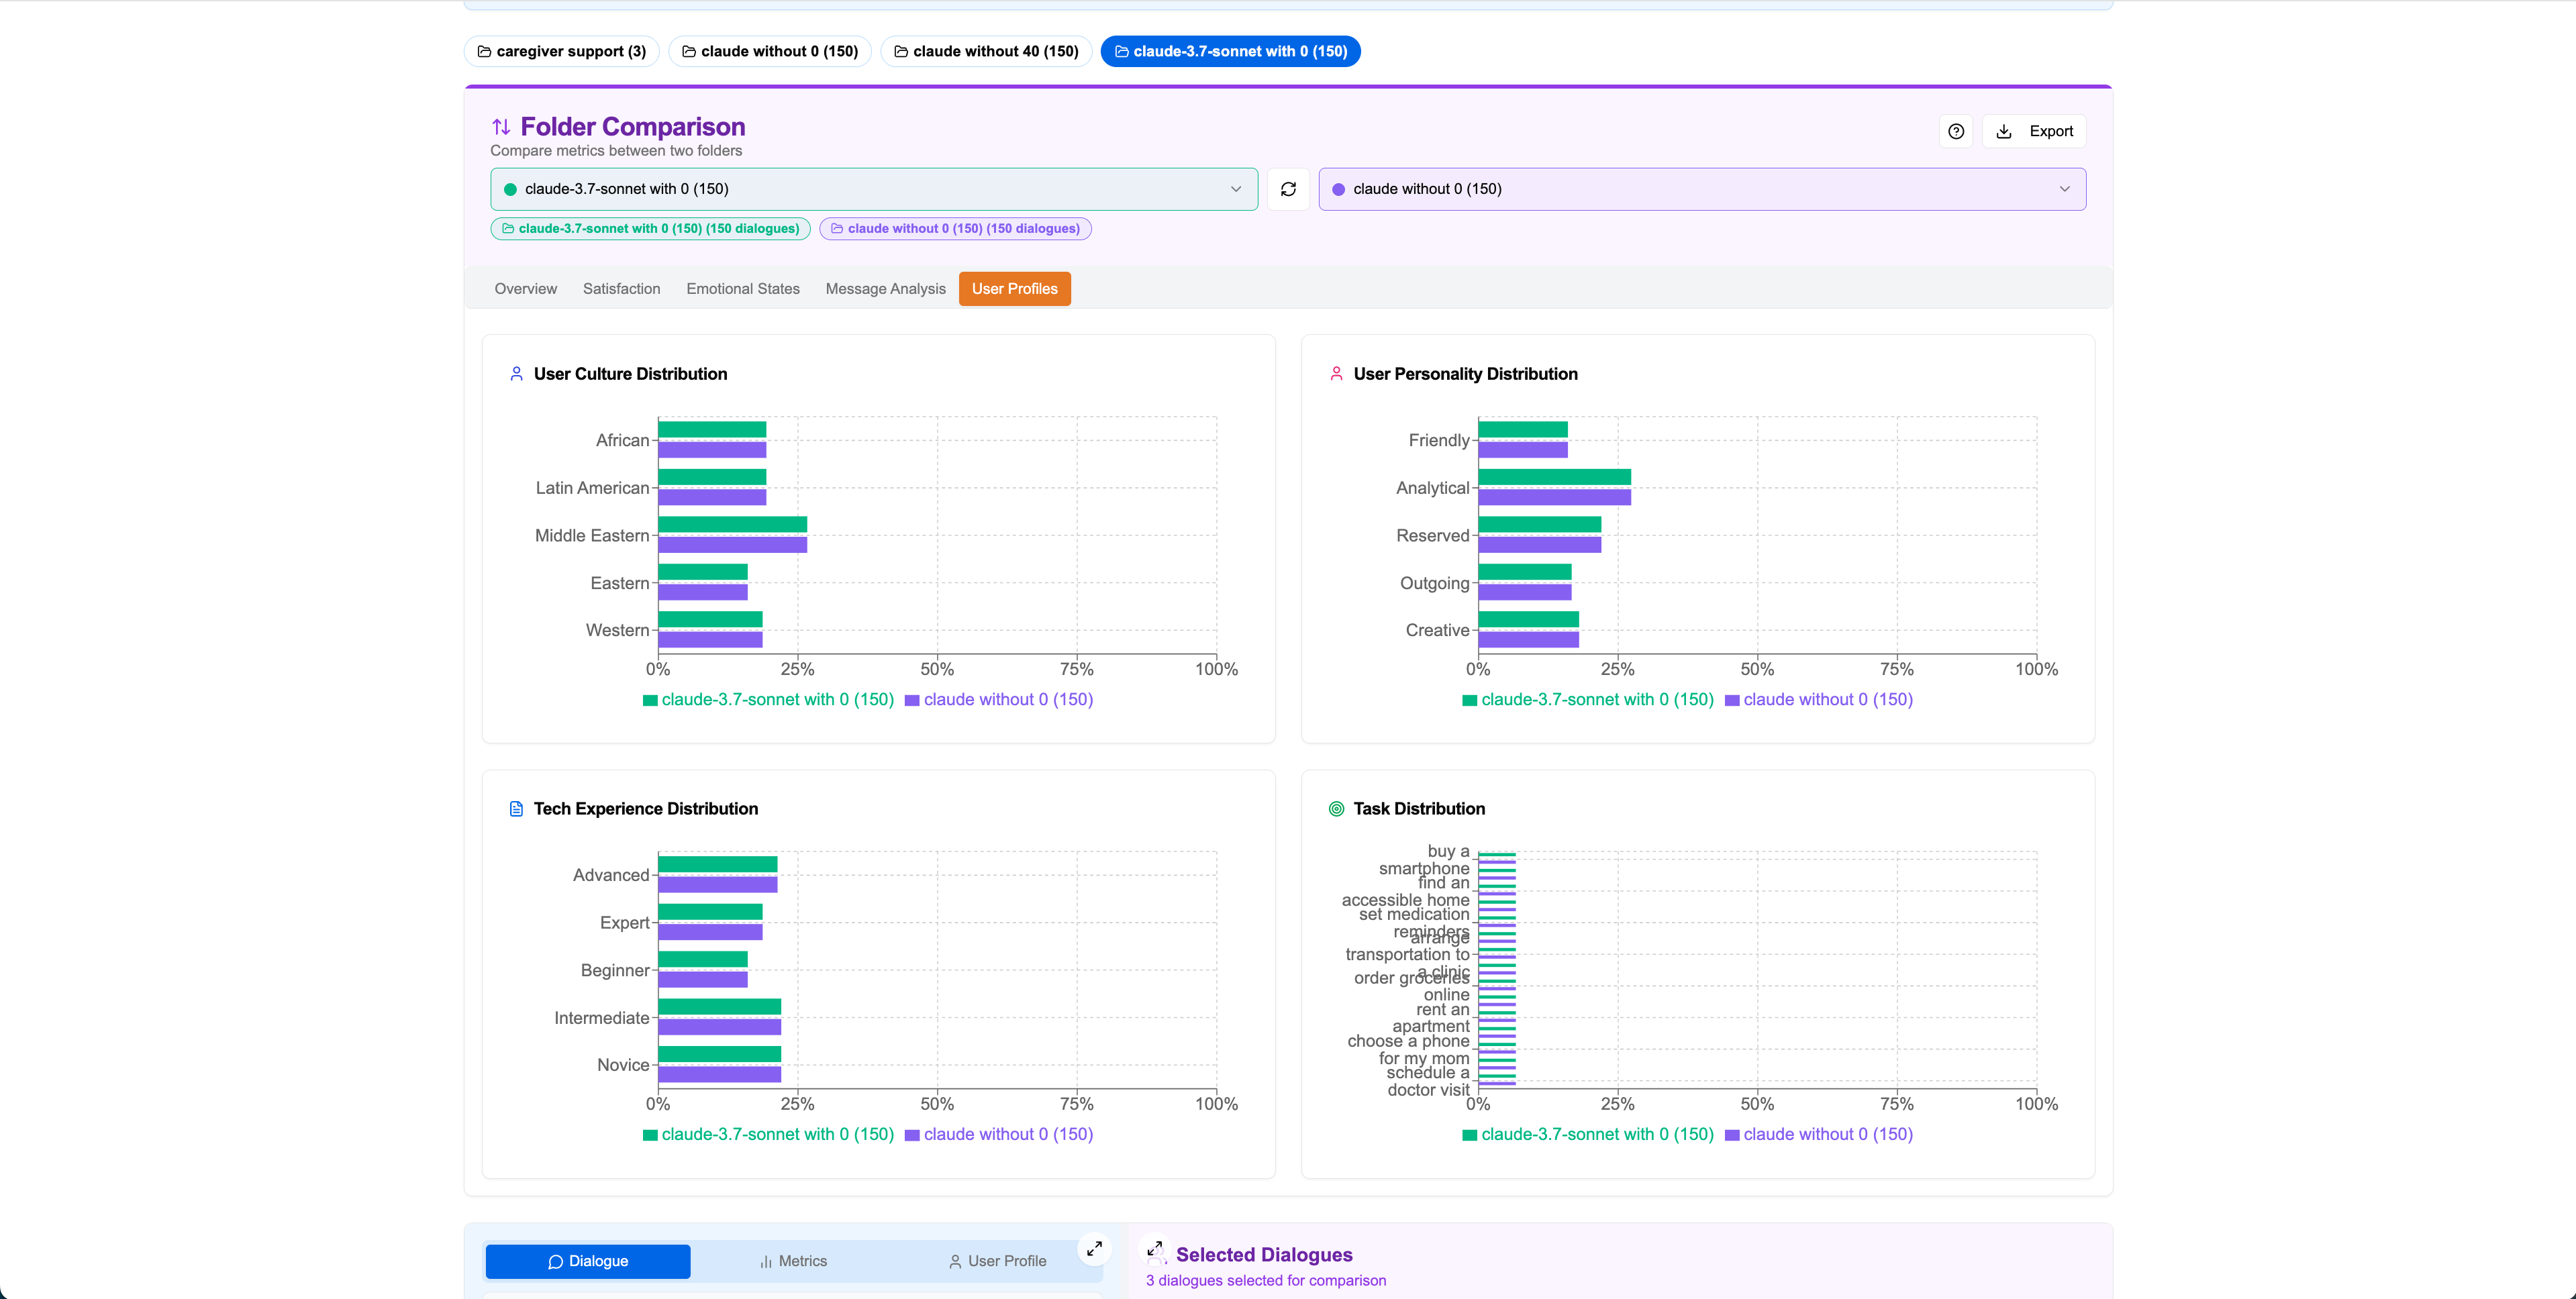Image resolution: width=2576 pixels, height=1299 pixels.
Task: Click the purple claude without 0 dialogues tag
Action: 955,229
